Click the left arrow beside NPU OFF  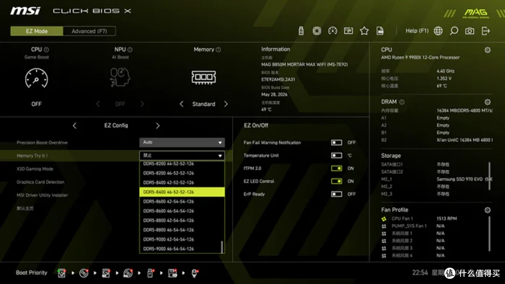98,104
